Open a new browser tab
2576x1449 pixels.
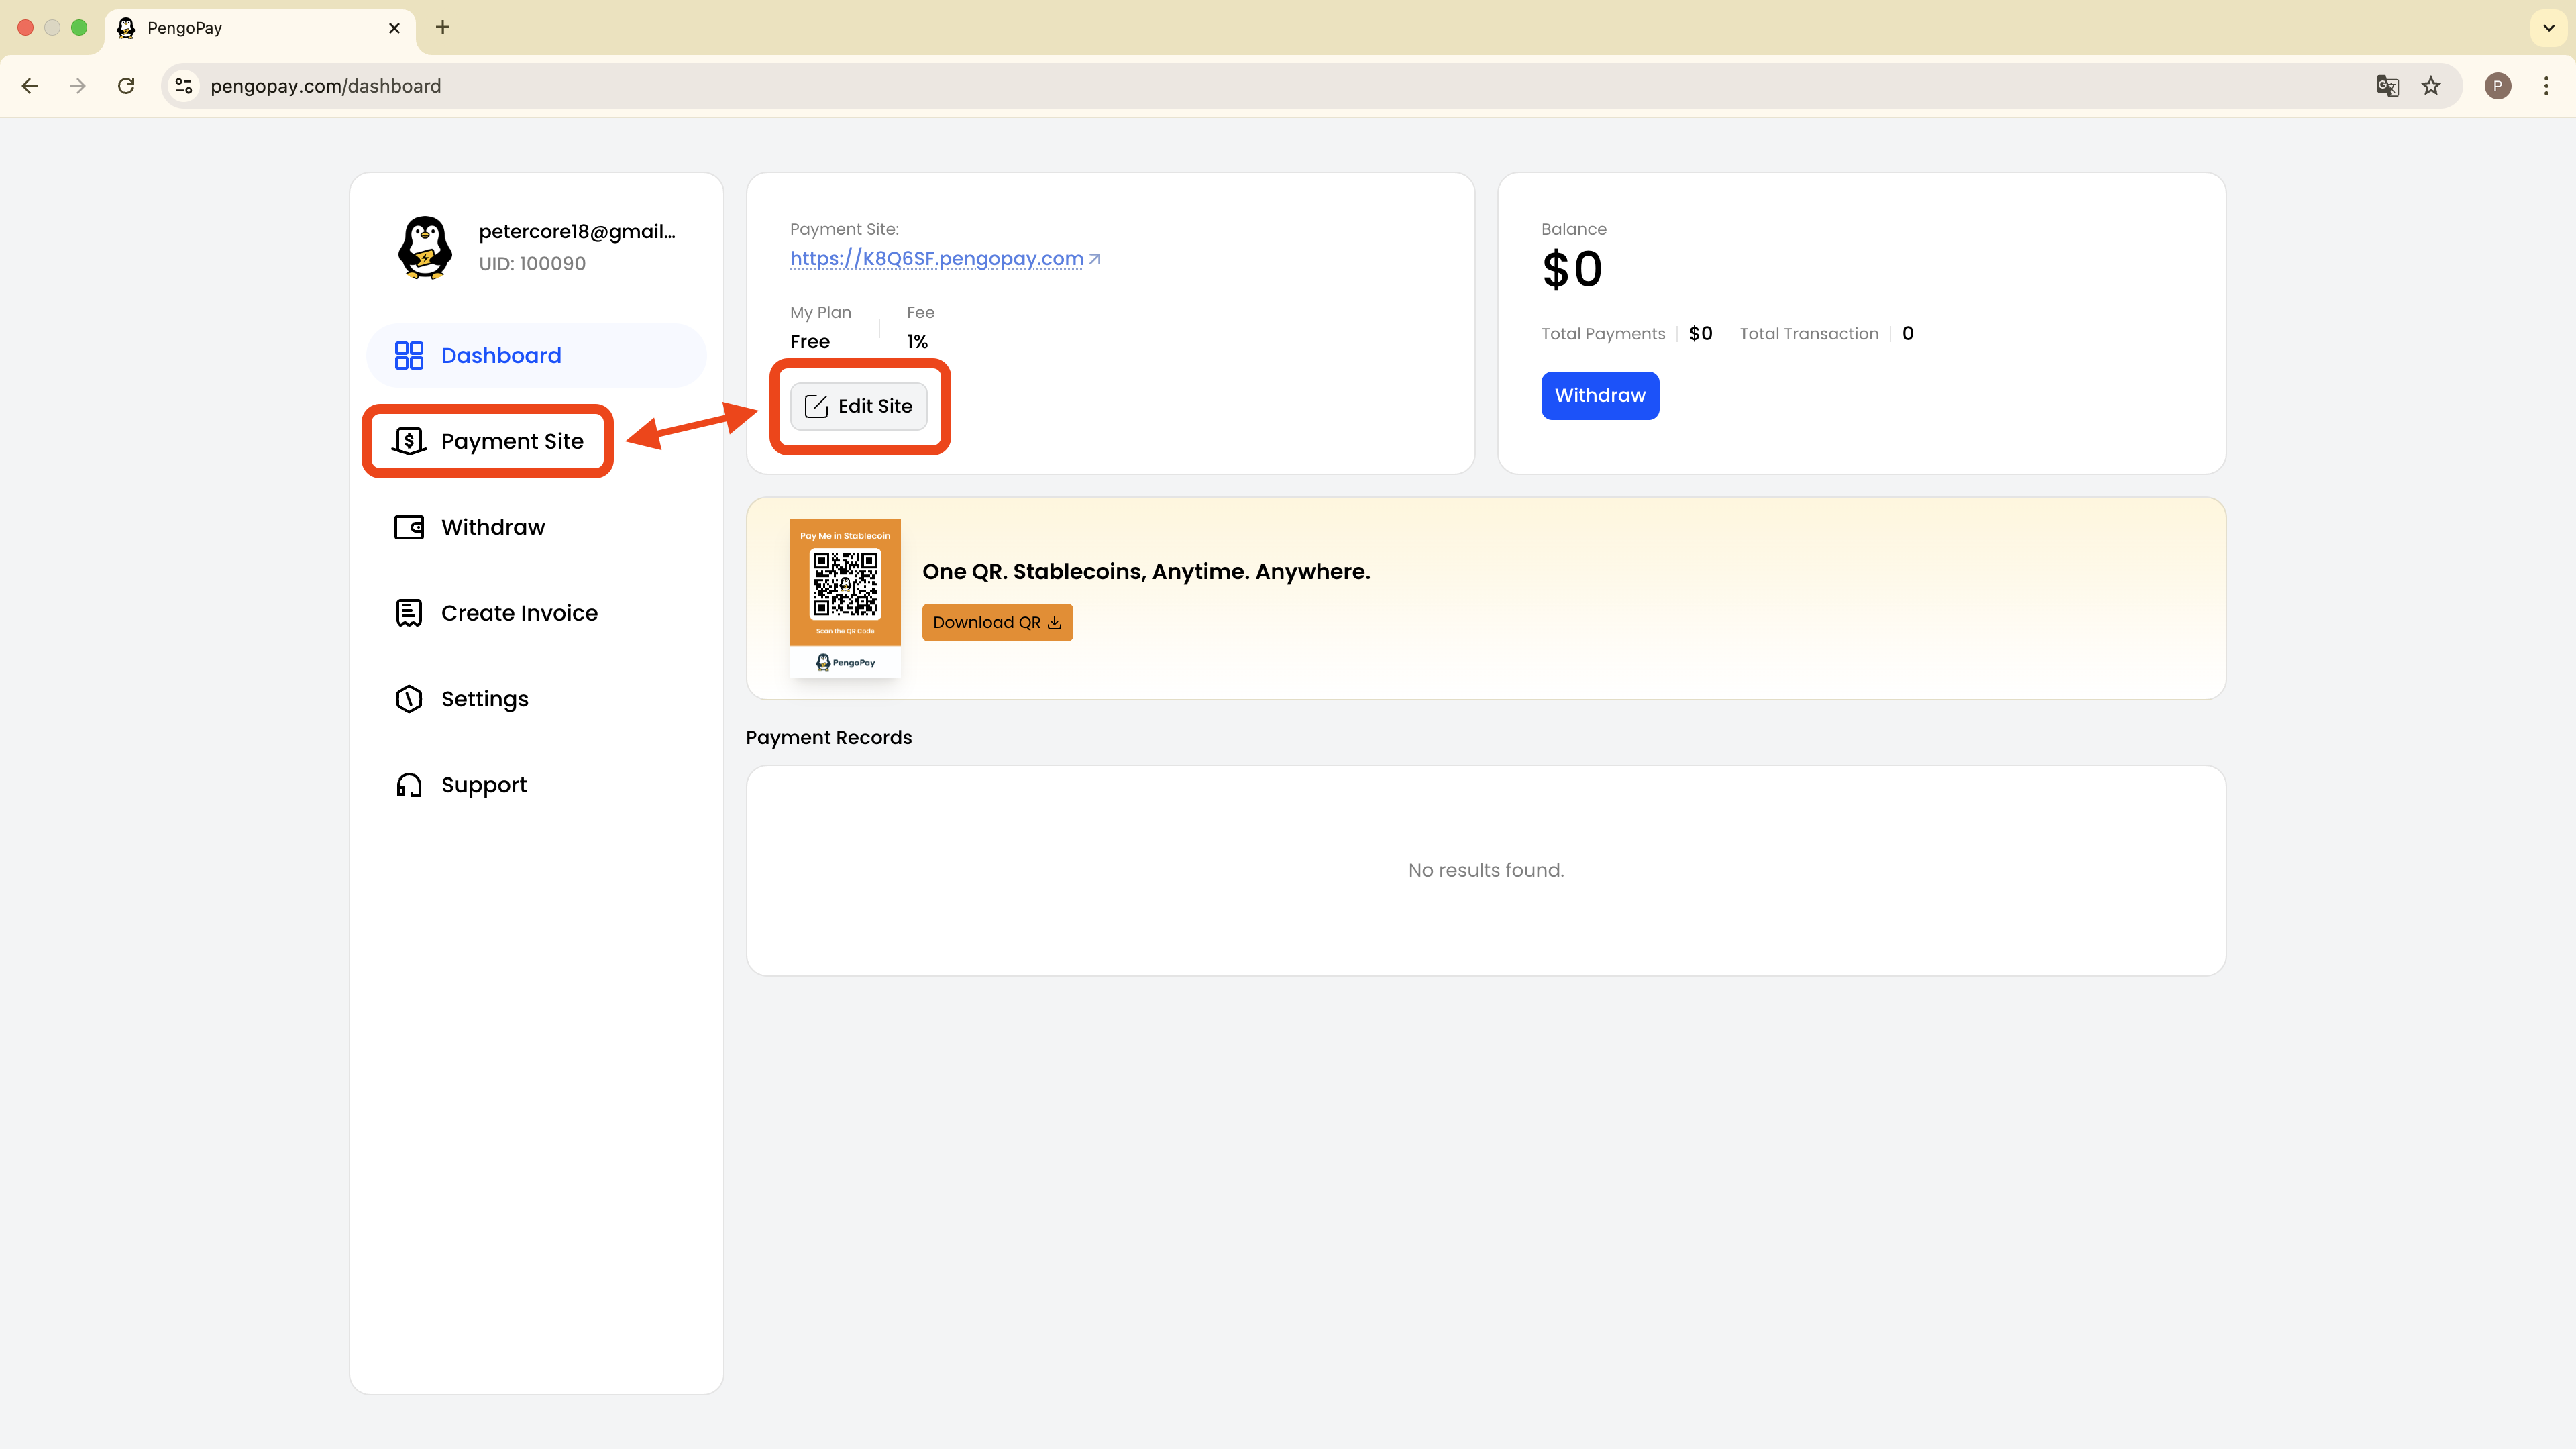(443, 27)
